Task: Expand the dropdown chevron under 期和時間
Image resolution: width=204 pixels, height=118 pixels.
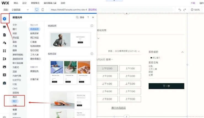Action: tap(98, 38)
